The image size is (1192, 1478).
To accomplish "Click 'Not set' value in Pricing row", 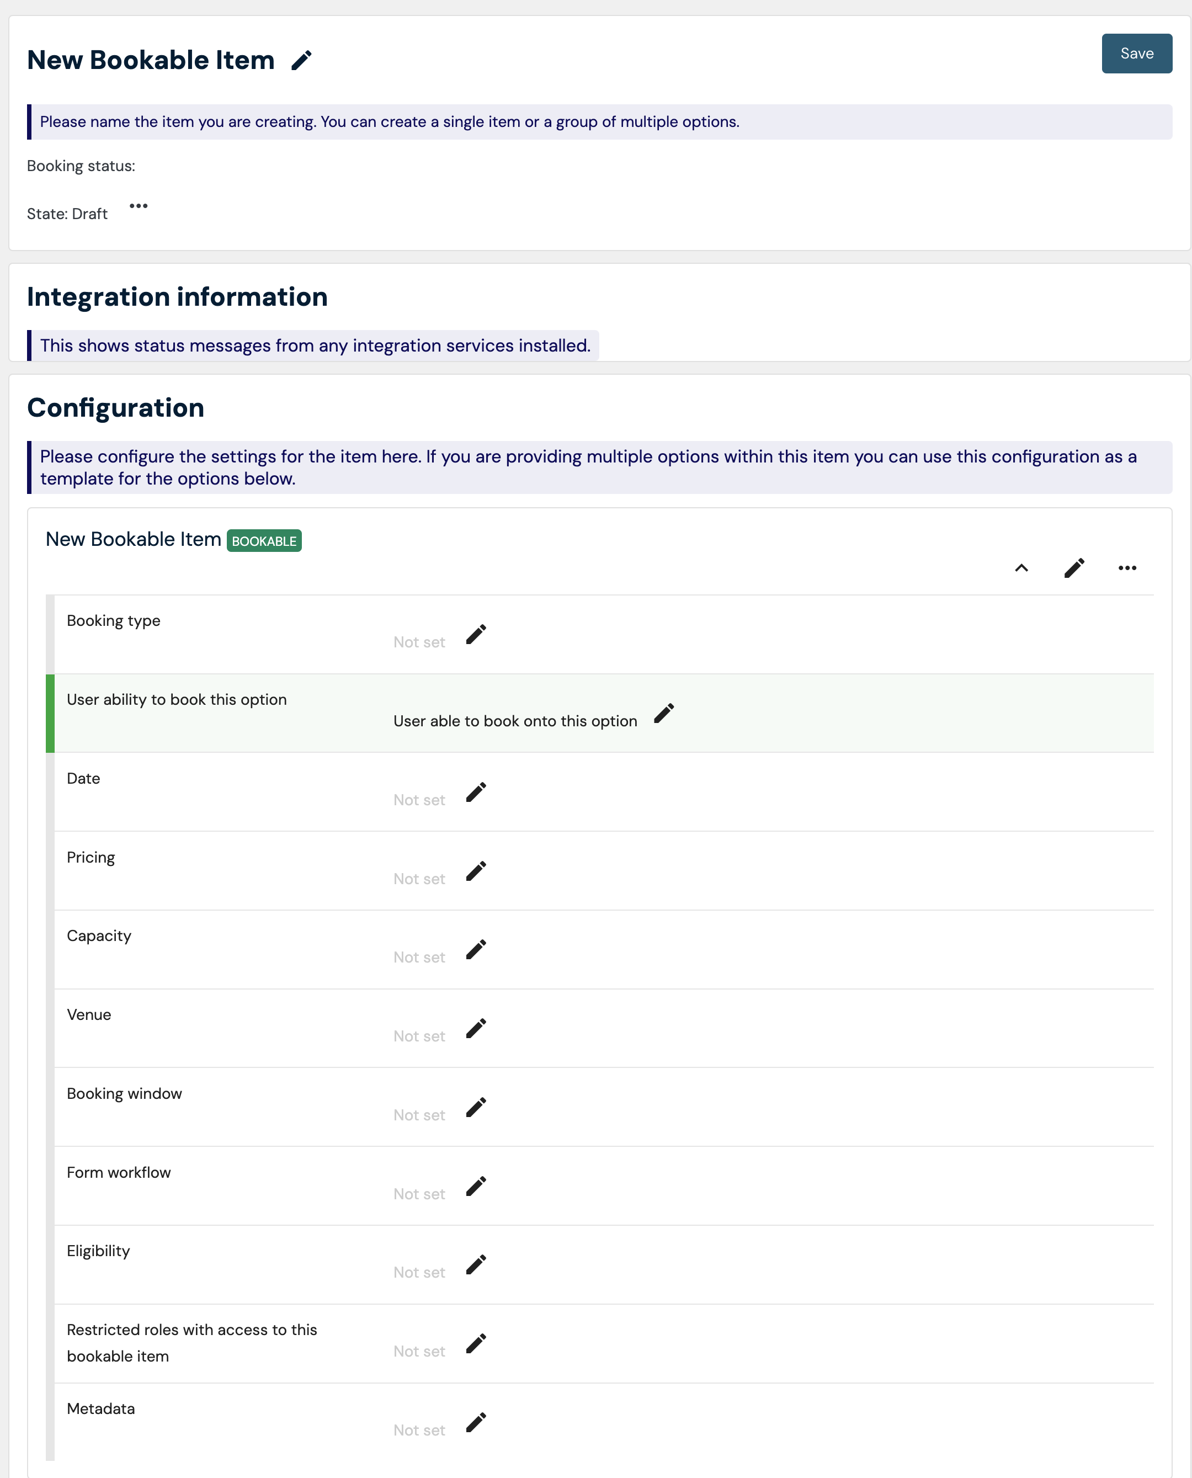I will [419, 879].
